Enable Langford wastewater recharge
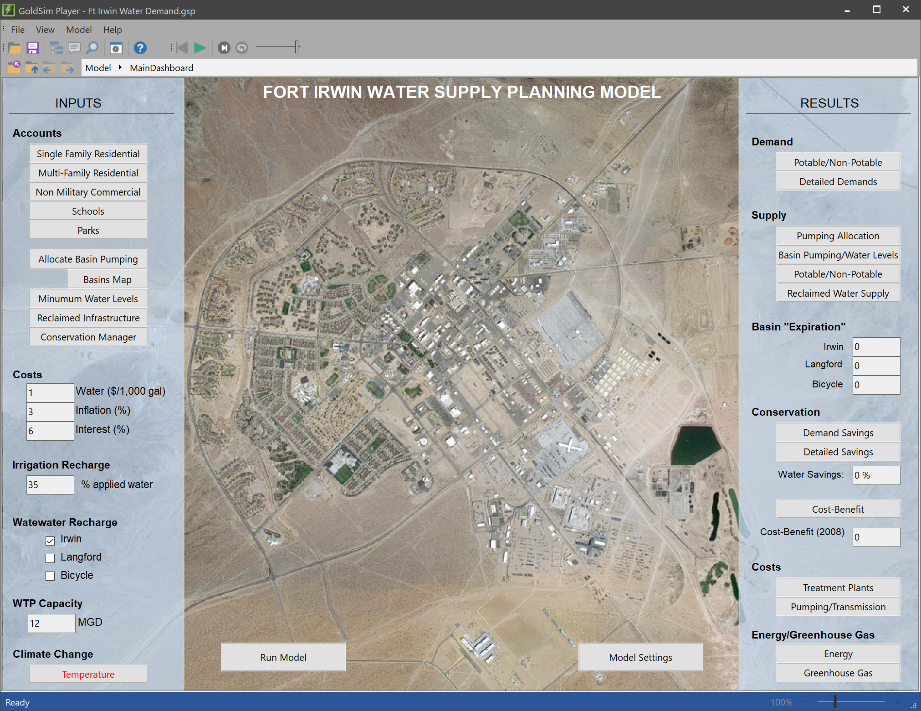This screenshot has width=921, height=711. click(49, 556)
